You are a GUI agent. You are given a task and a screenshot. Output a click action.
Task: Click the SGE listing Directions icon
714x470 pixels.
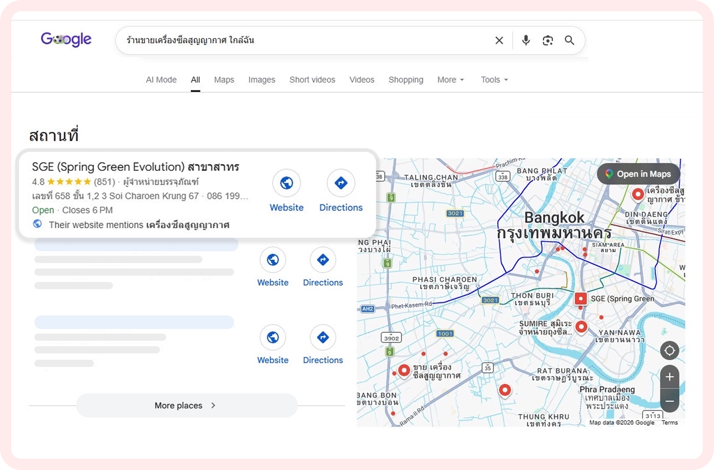(x=341, y=183)
